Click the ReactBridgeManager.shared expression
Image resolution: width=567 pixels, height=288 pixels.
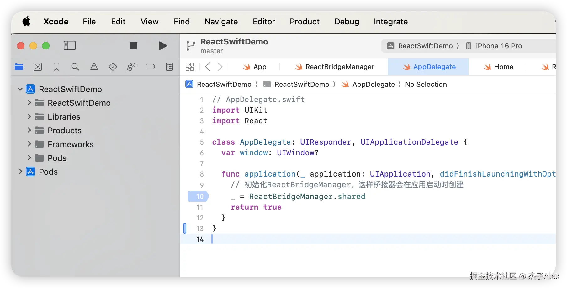point(307,197)
